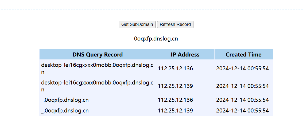Click the first _.0oqxfp.dnslog.cn query record

pos(65,100)
